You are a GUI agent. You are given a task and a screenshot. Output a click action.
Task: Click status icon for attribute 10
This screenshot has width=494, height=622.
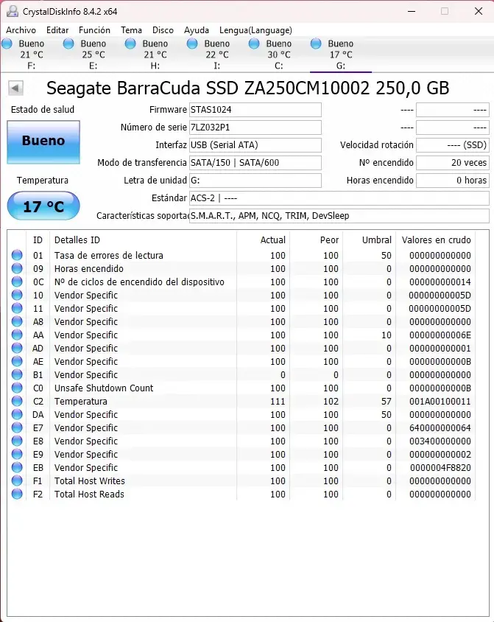(17, 295)
